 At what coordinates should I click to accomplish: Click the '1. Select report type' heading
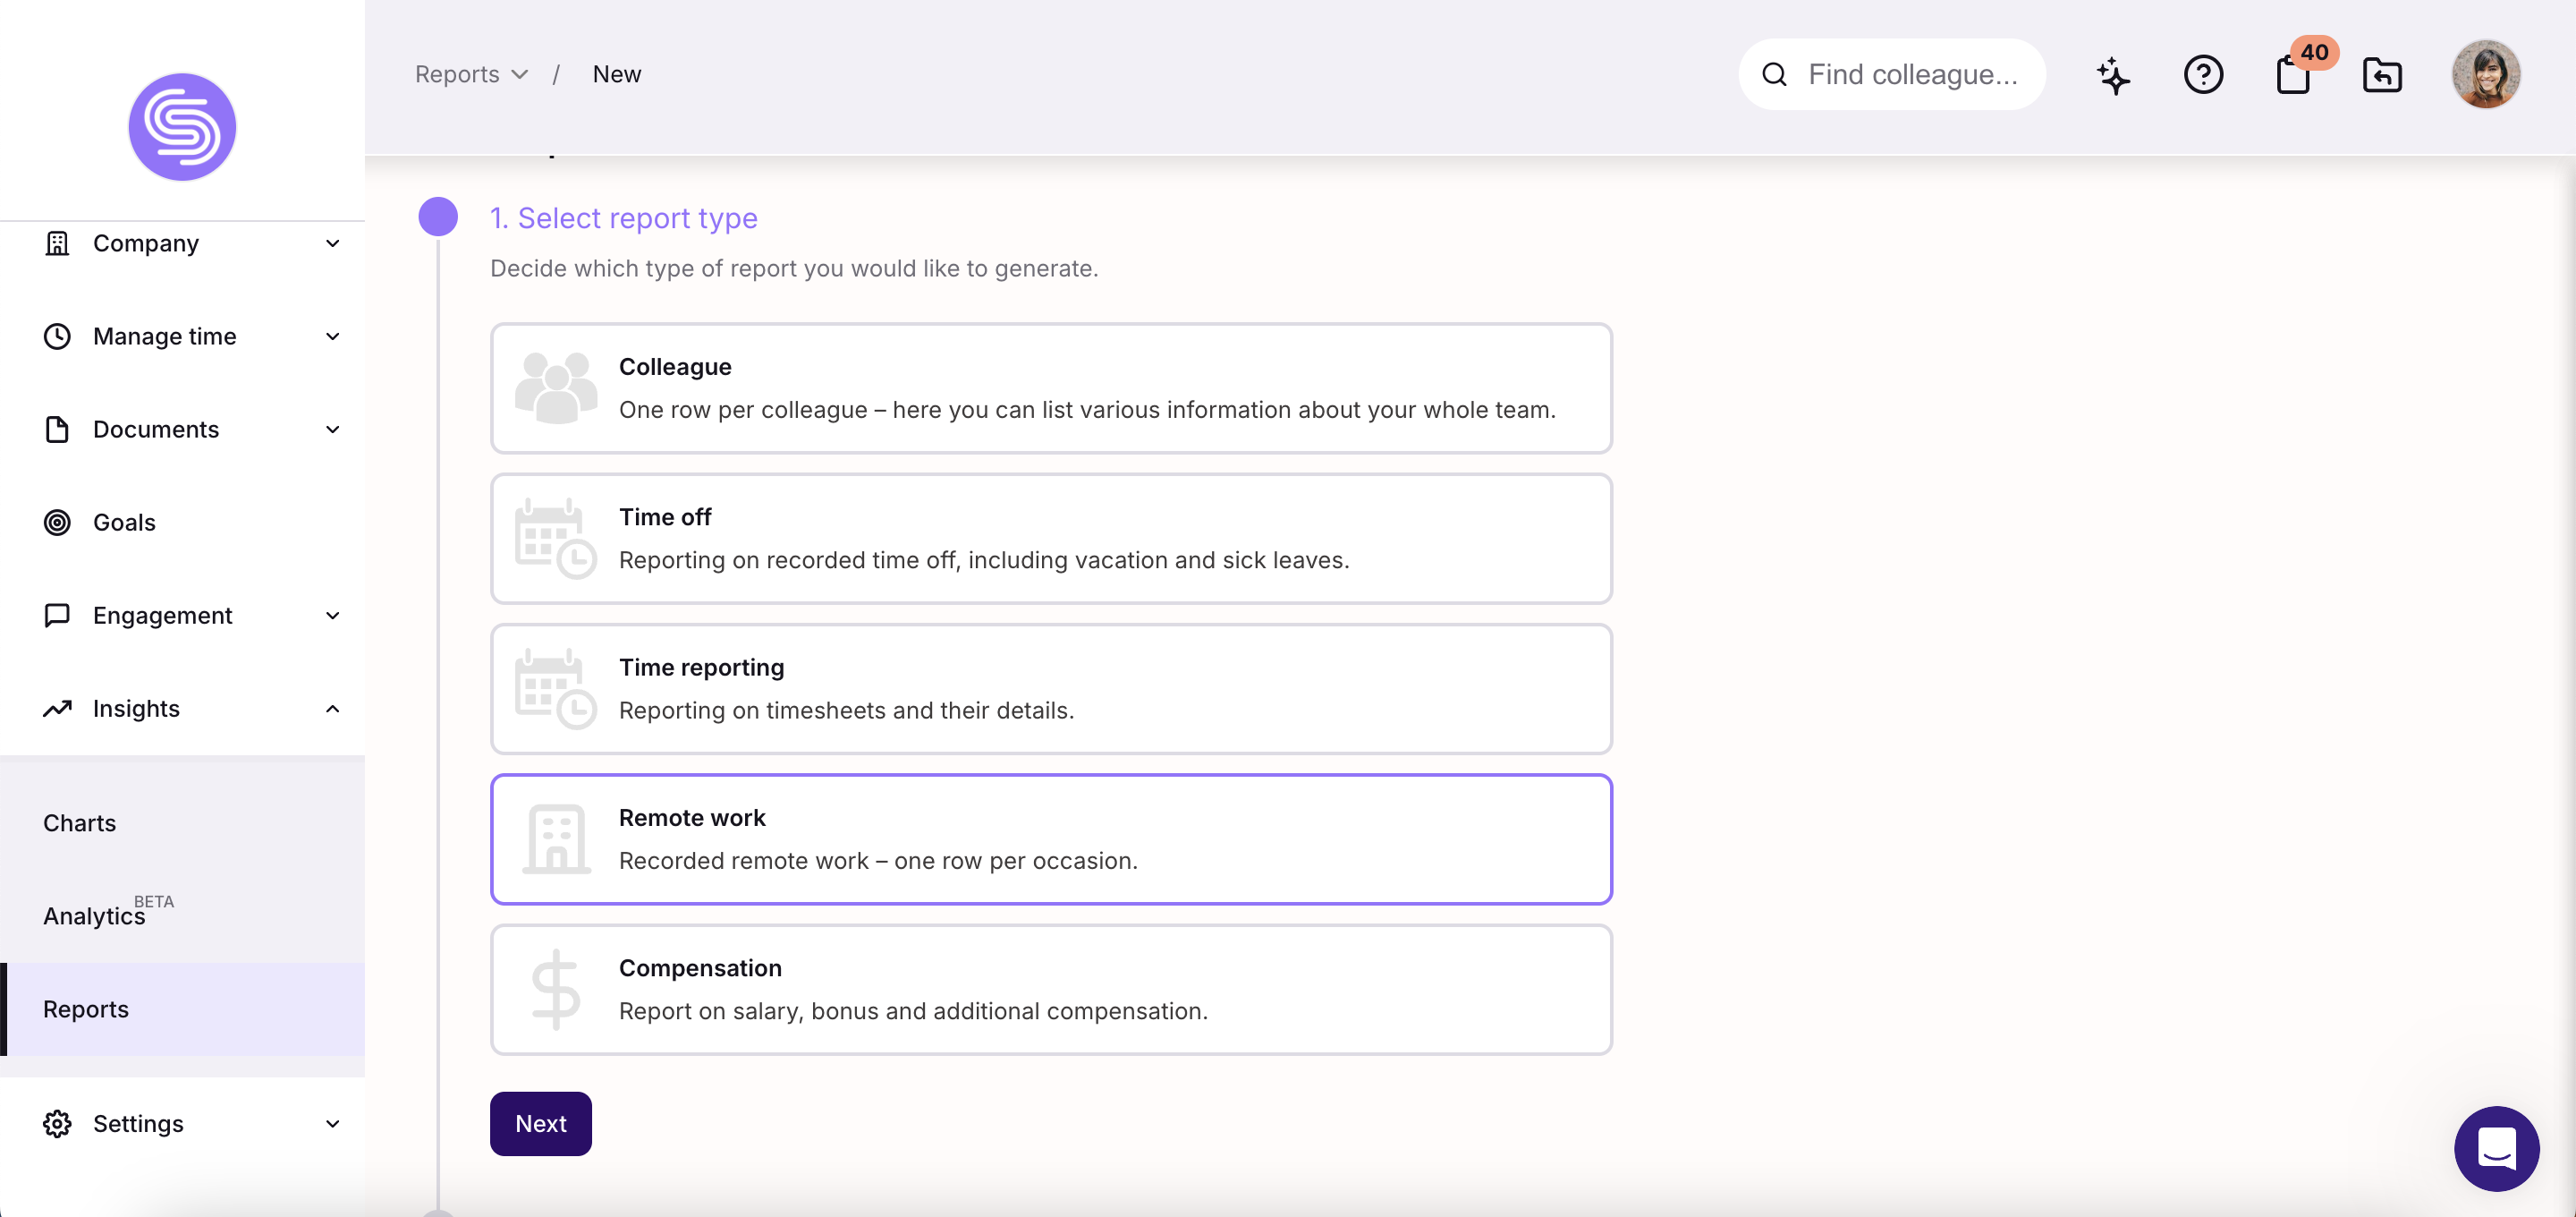point(624,218)
